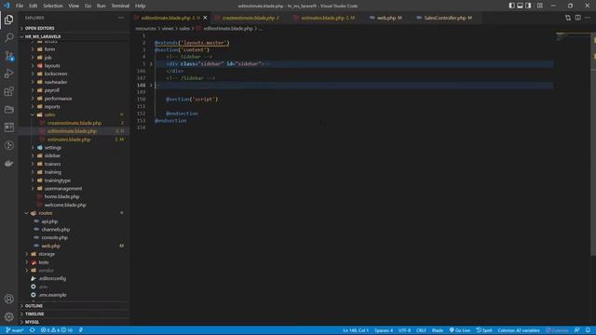This screenshot has height=335, width=596.
Task: Open editor more actions ellipsis
Action: [588, 18]
